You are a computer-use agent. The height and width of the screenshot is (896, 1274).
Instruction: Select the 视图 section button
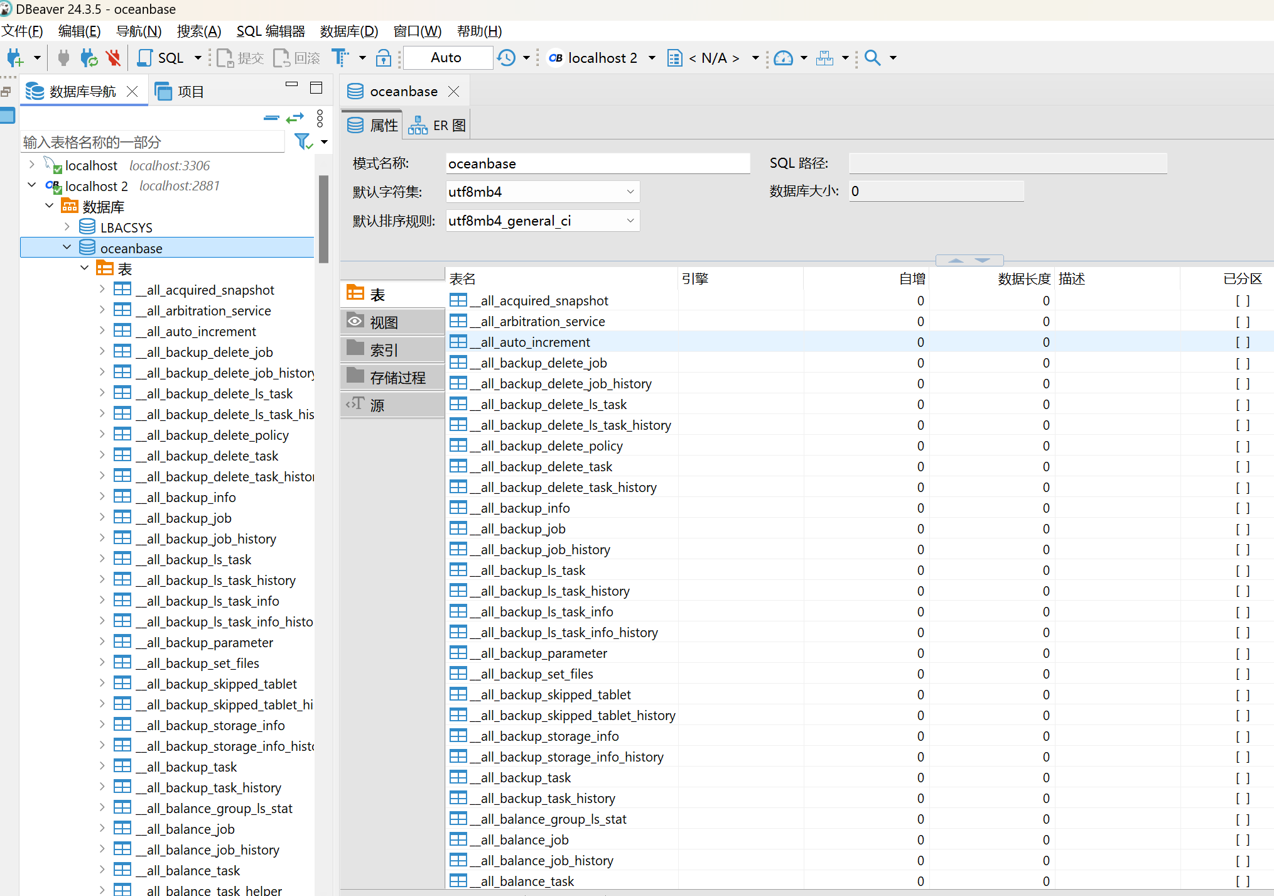coord(392,322)
